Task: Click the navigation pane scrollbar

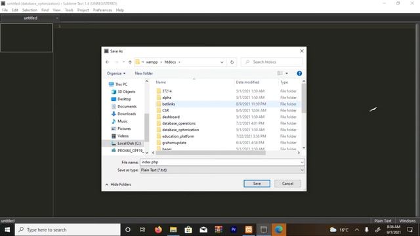Action: (x=146, y=127)
